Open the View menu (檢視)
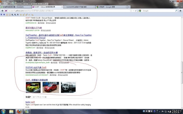This screenshot has width=183, height=114. 17,4
